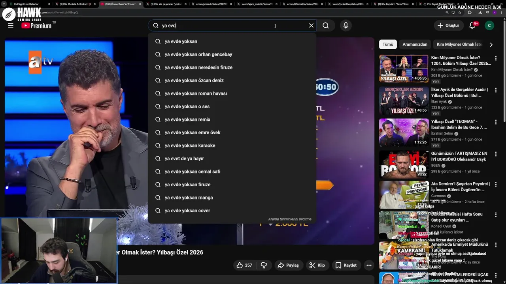Start voice search with the microphone
Screen dimensions: 506x284
tap(346, 25)
